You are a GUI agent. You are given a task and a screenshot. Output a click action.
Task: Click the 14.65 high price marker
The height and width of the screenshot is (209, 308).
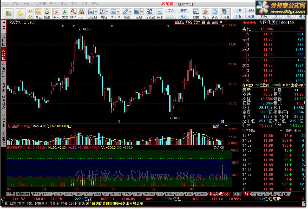coord(86,29)
